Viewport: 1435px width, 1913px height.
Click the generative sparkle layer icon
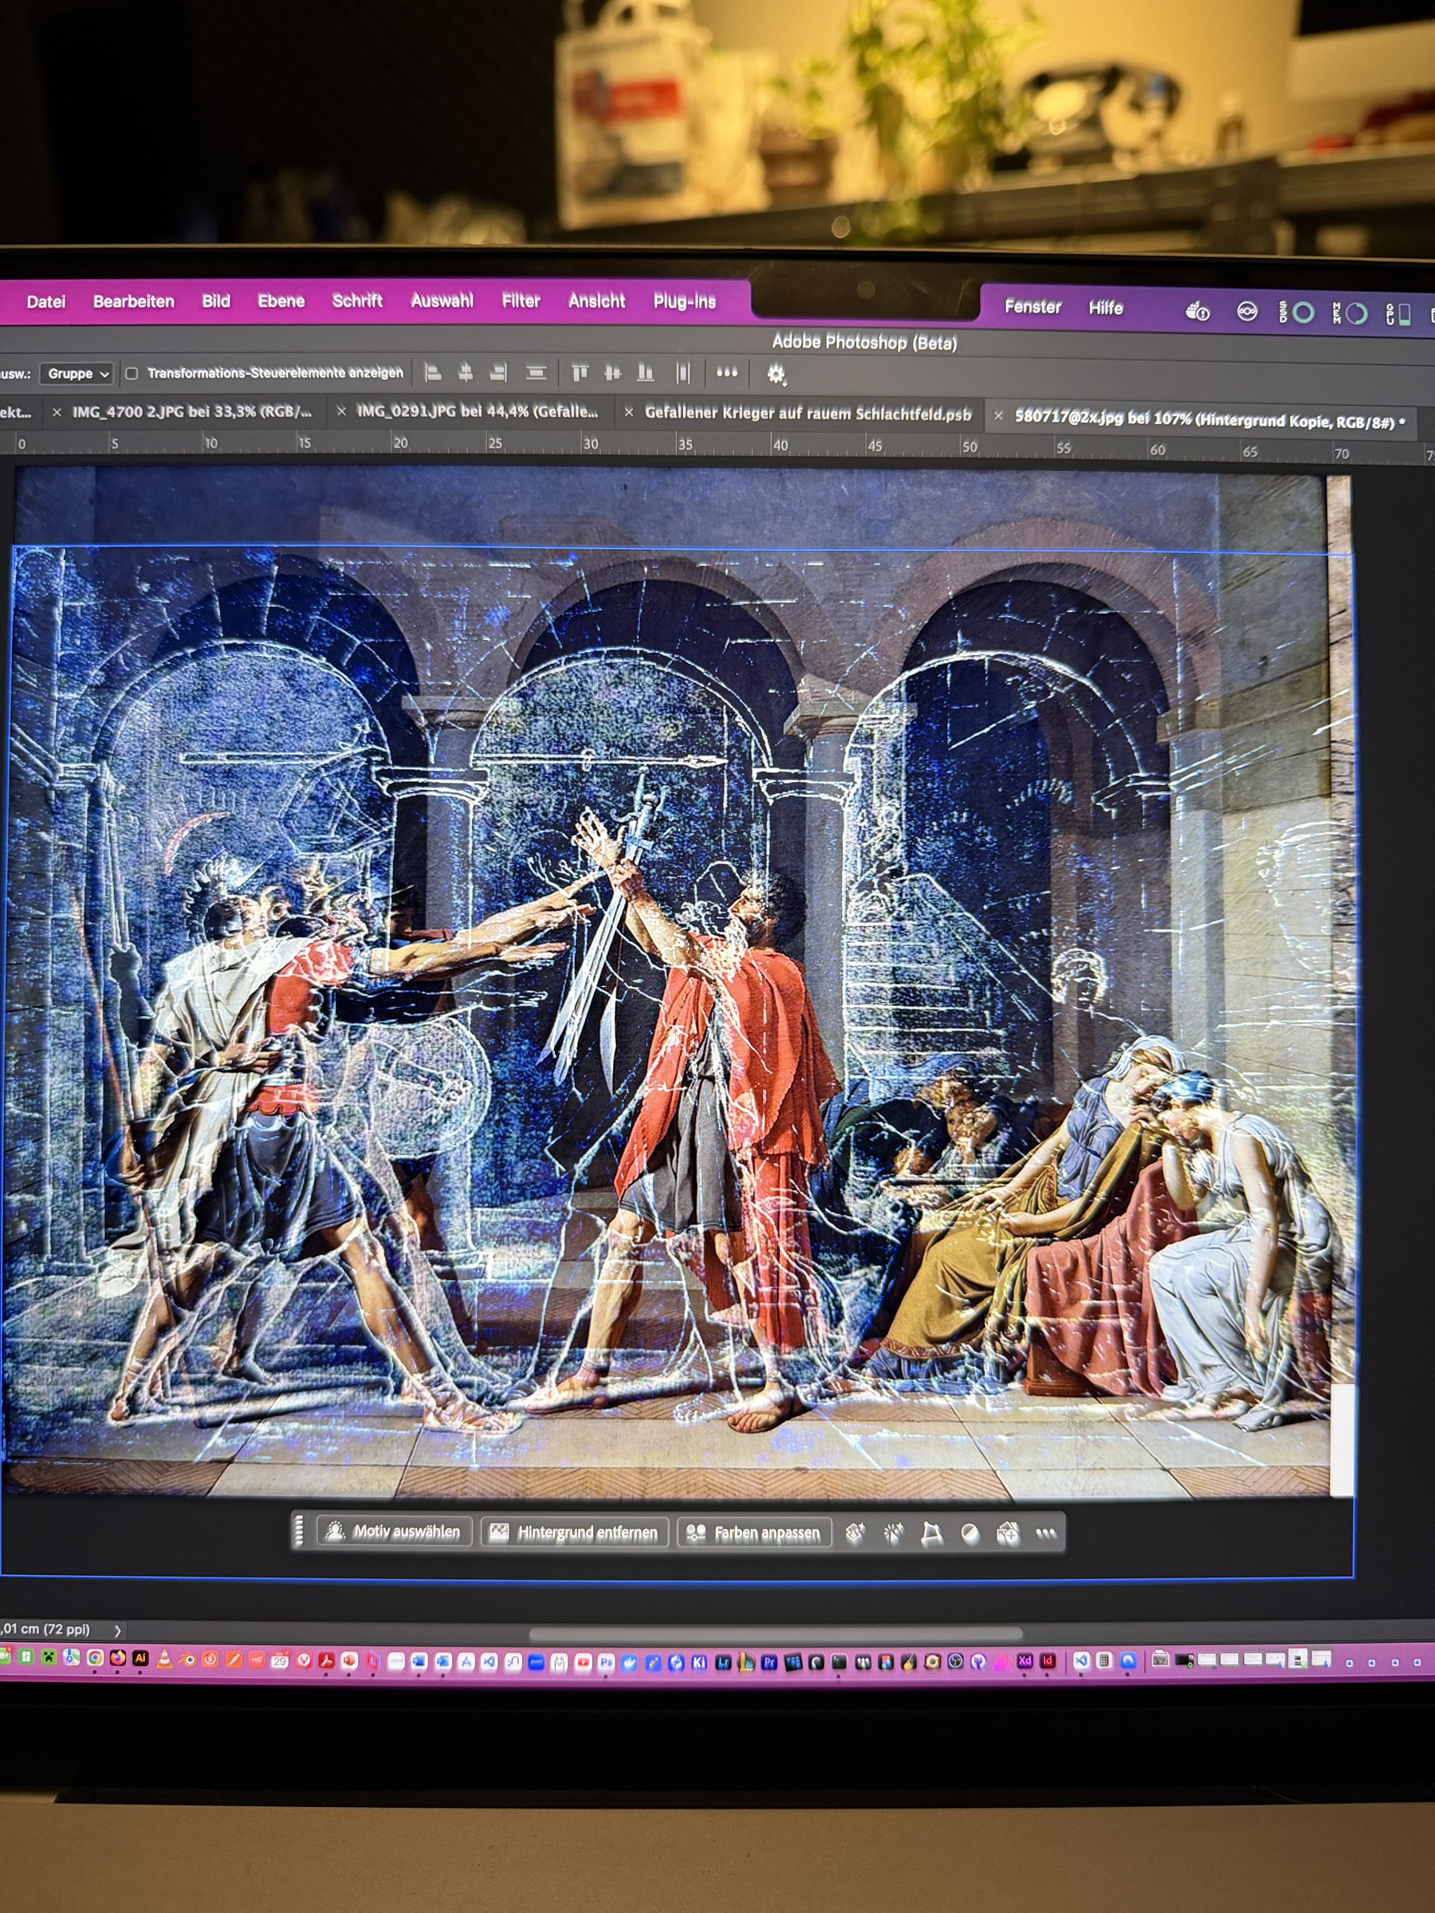tap(855, 1533)
